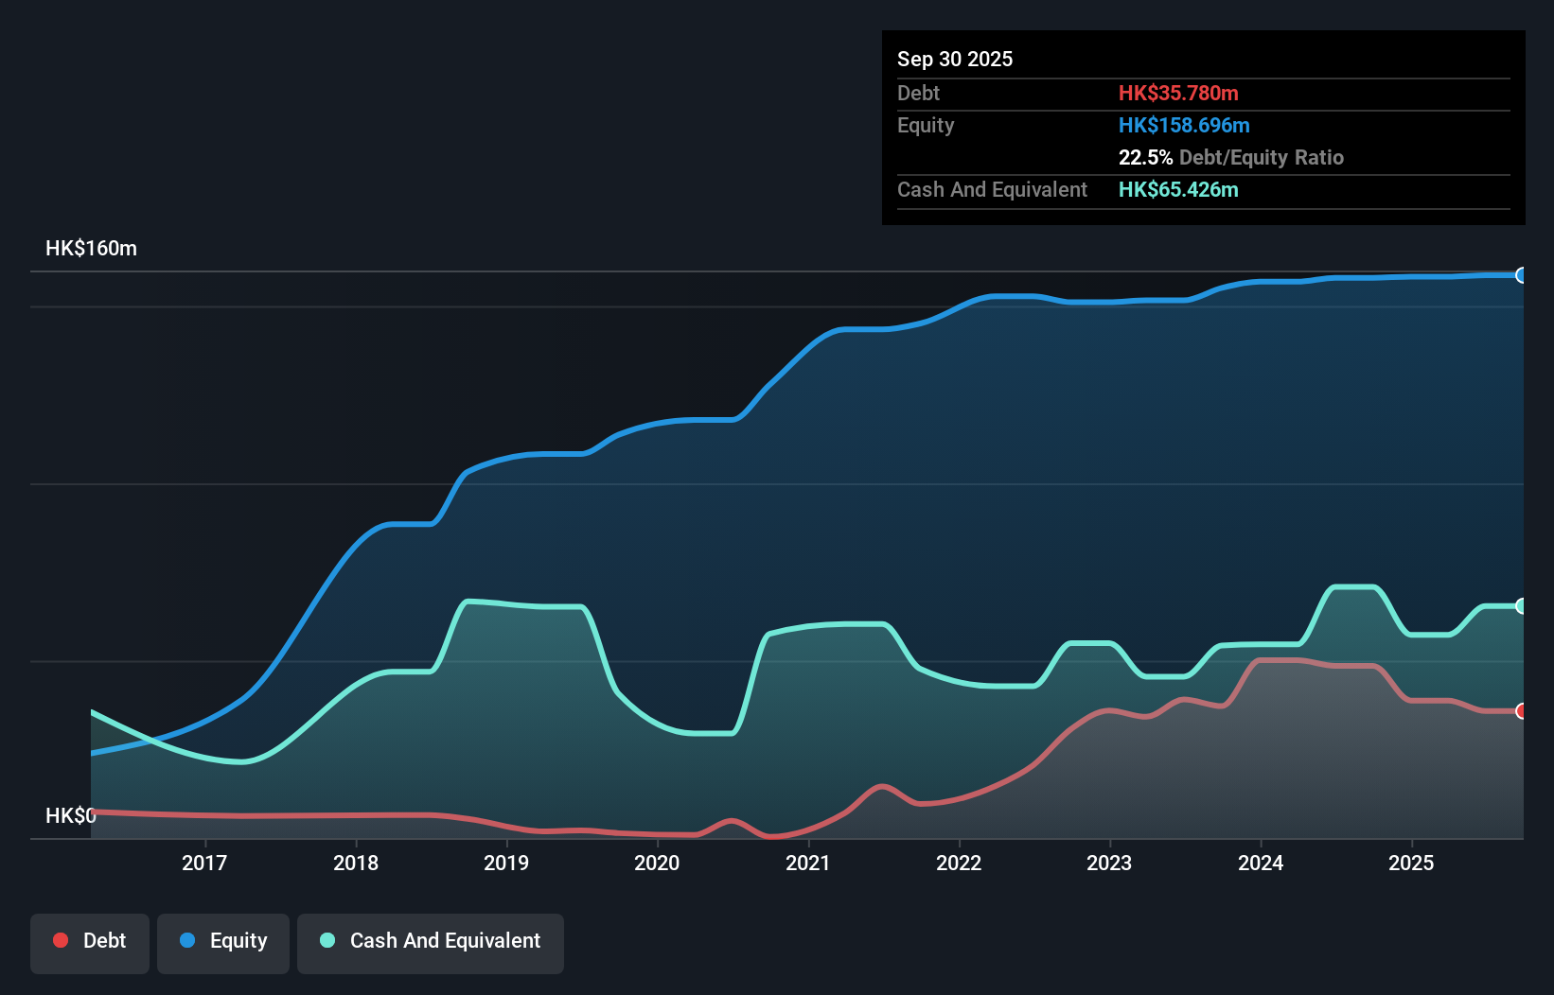Select the 2018 axis label
Screen dimensions: 1554x995
pos(356,863)
